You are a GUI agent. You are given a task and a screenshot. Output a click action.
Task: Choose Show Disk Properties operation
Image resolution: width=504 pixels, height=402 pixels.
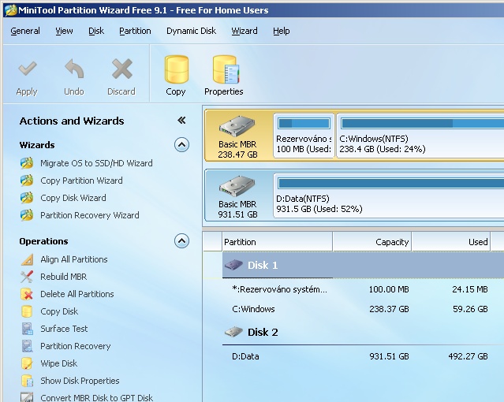point(80,382)
